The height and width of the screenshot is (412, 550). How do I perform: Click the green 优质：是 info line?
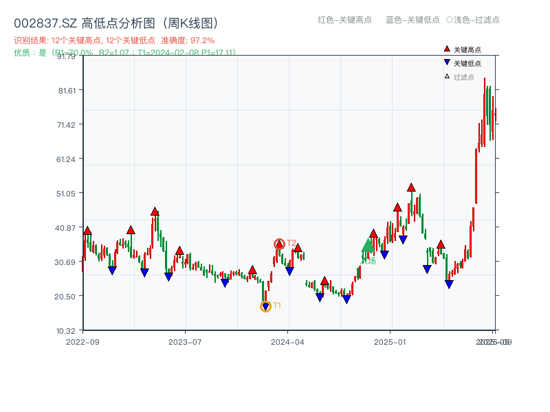pyautogui.click(x=124, y=53)
